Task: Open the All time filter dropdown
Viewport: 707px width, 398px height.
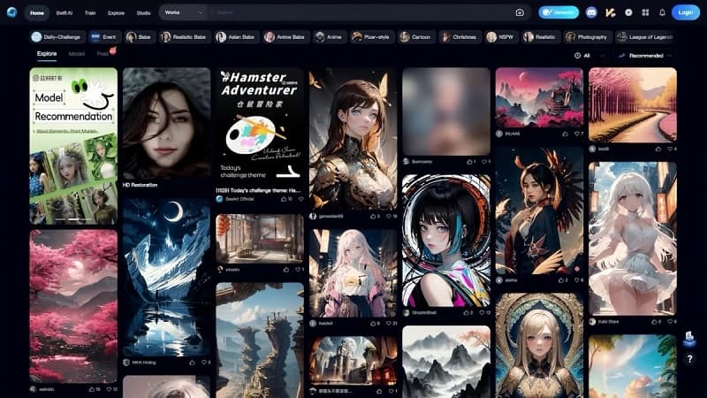Action: (589, 56)
